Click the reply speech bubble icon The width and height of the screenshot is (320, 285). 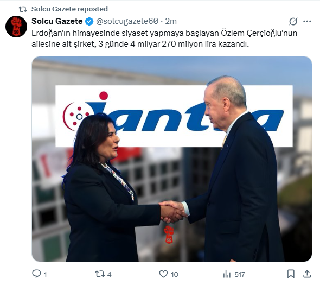tap(36, 274)
